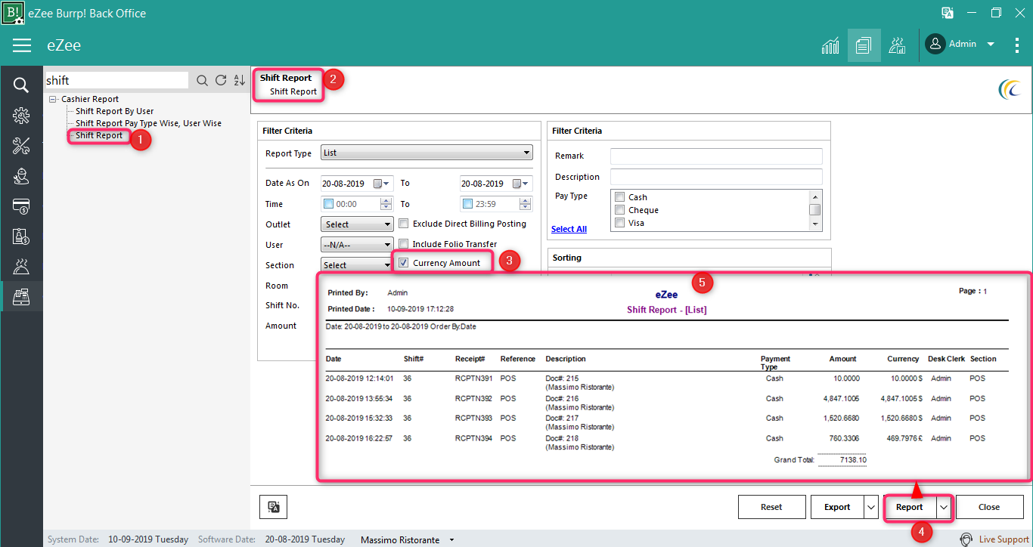Select Shift Report in the tree

pos(99,135)
